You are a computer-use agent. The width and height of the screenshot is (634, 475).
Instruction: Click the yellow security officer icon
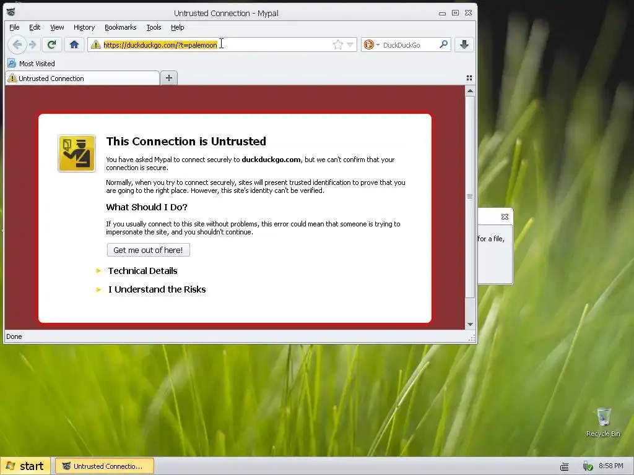click(77, 153)
